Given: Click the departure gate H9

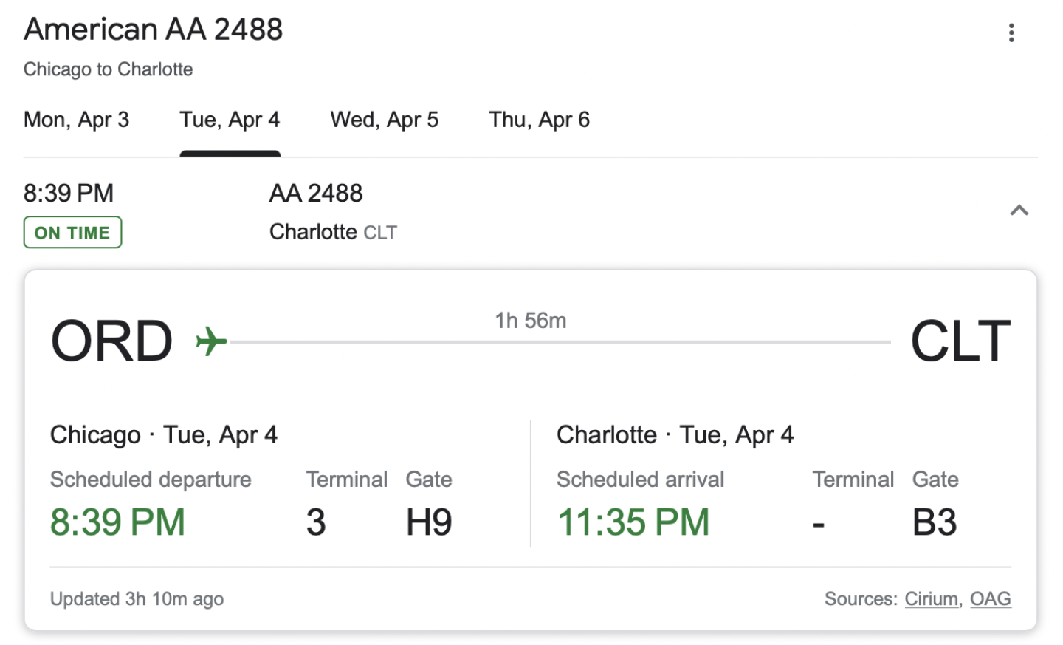Looking at the screenshot, I should [x=429, y=522].
